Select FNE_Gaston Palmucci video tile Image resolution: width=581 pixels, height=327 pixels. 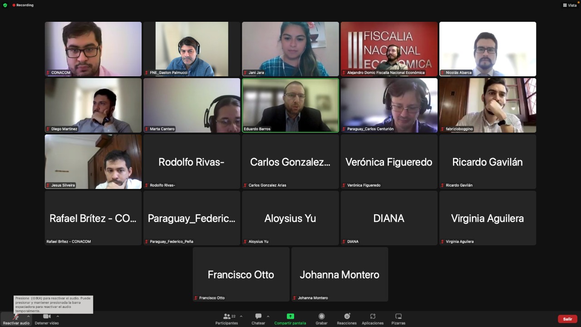coord(192,49)
